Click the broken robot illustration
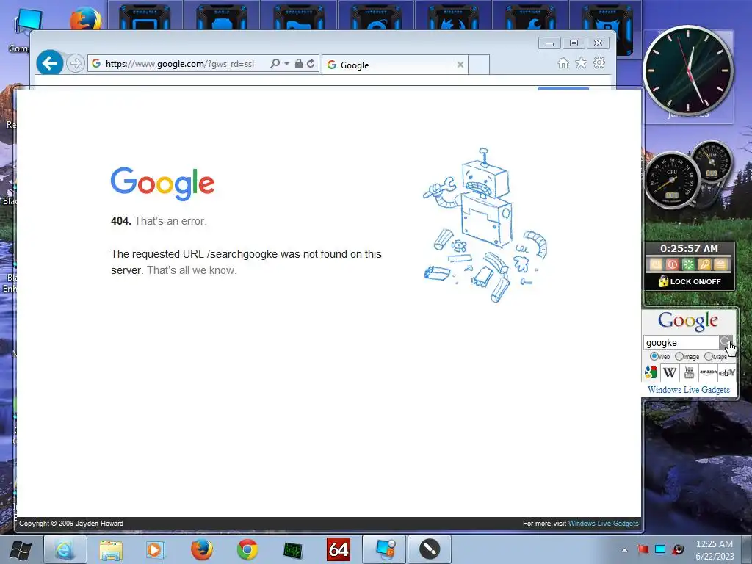The width and height of the screenshot is (752, 564). click(x=485, y=225)
